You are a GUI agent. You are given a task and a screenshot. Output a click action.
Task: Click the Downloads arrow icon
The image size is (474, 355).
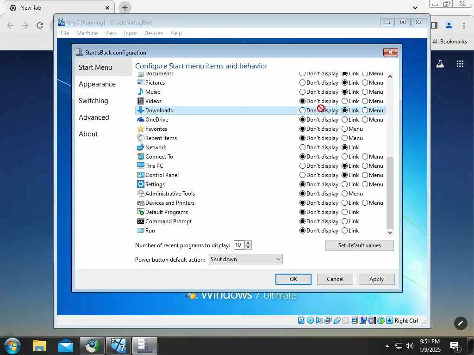pyautogui.click(x=141, y=110)
